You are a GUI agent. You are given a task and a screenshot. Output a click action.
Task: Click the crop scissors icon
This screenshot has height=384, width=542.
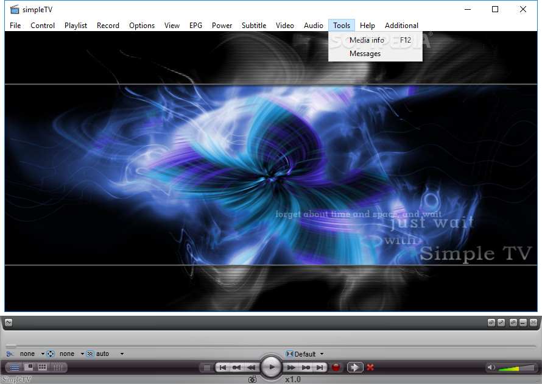10,354
